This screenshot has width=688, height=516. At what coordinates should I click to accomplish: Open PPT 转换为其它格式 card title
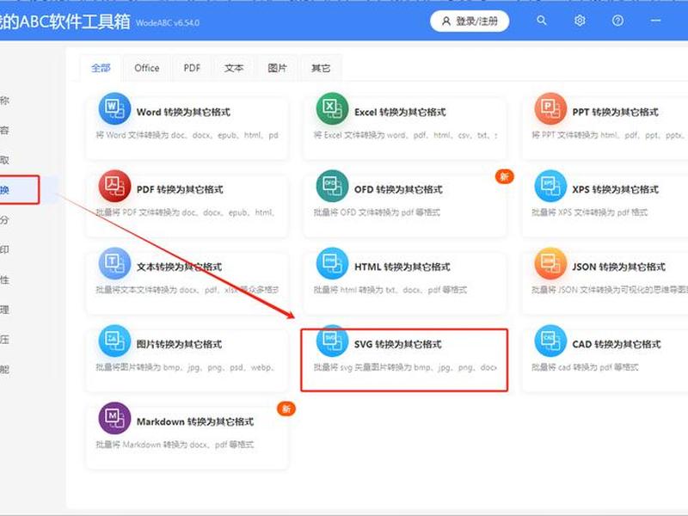click(615, 113)
